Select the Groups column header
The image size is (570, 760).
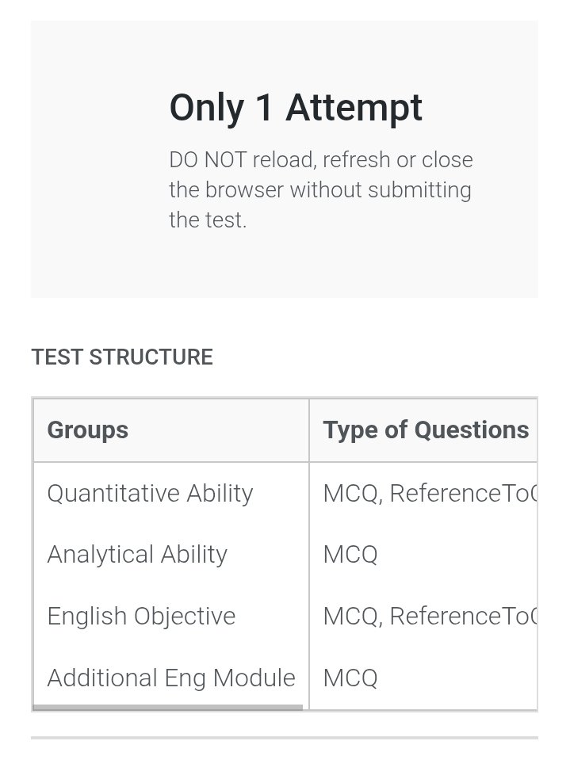click(87, 430)
